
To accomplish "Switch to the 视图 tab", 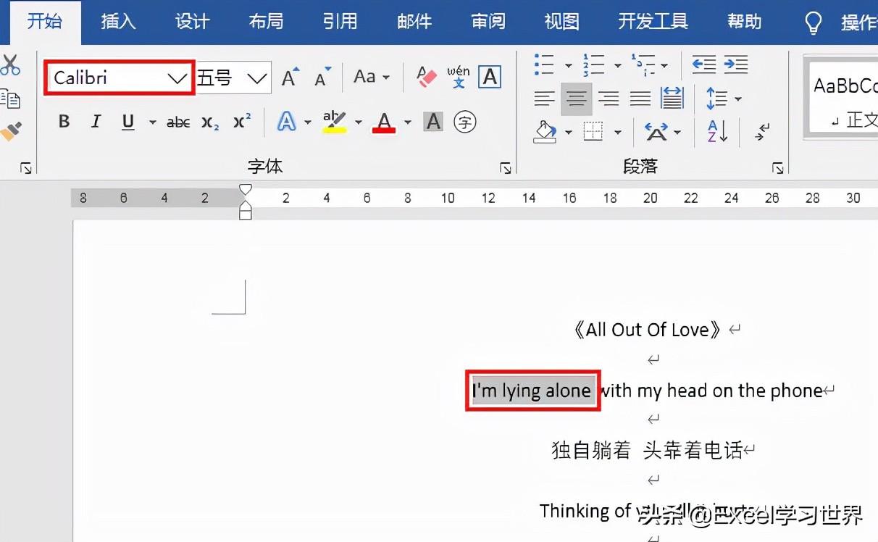I will tap(562, 22).
